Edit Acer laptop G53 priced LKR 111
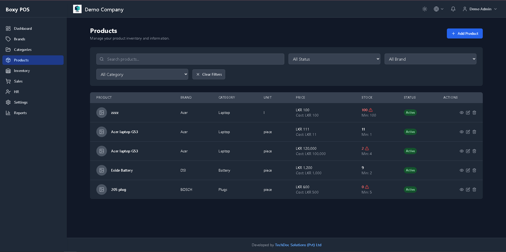This screenshot has height=252, width=506. (x=468, y=132)
